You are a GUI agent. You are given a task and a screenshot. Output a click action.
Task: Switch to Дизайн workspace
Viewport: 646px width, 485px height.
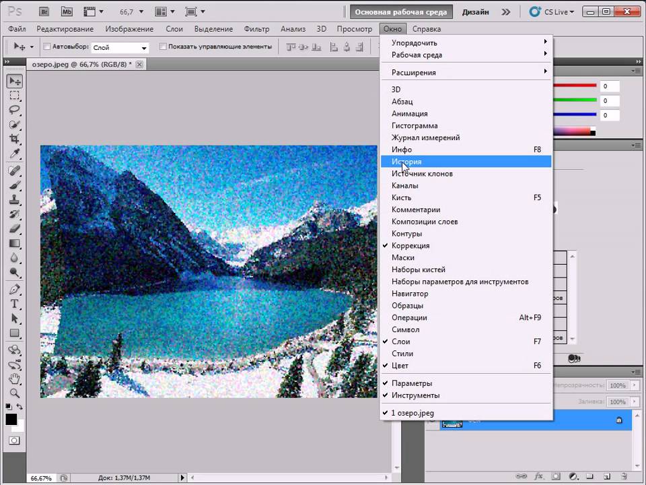tap(475, 11)
